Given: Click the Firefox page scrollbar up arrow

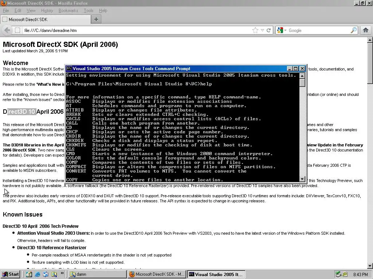Looking at the screenshot, I should coord(370,40).
